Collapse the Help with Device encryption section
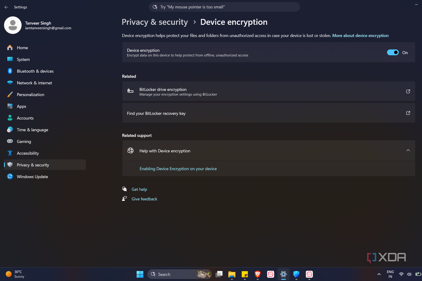Screen dimensions: 422x281 pyautogui.click(x=408, y=150)
